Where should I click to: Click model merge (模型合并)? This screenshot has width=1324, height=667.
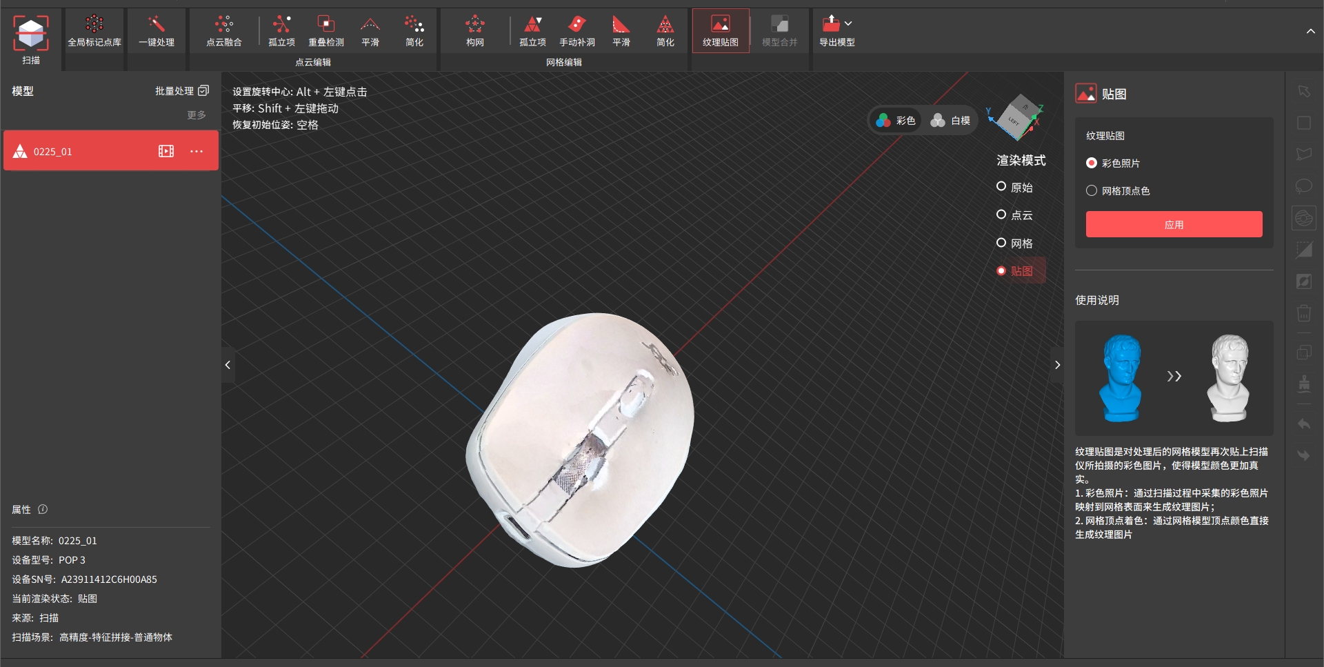click(x=780, y=32)
